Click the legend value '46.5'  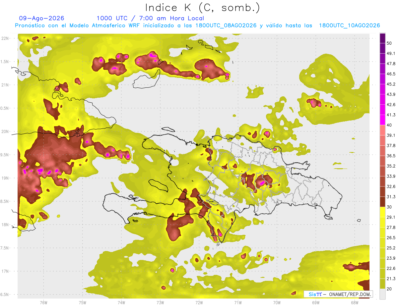(391, 74)
